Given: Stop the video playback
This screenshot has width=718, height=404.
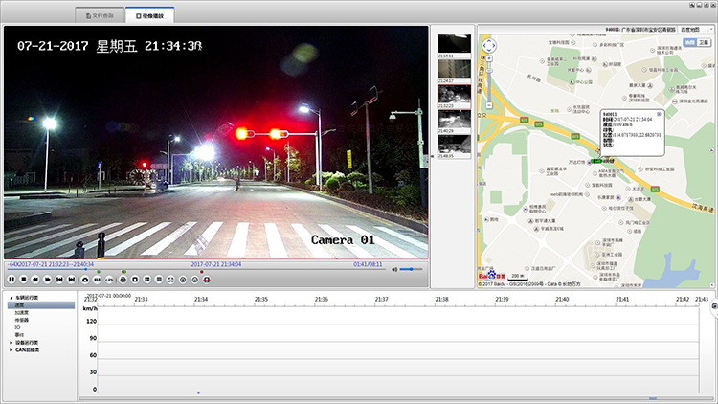Looking at the screenshot, I should [x=23, y=279].
